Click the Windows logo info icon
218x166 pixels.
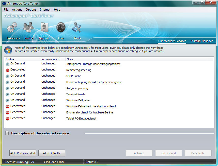click(x=8, y=50)
